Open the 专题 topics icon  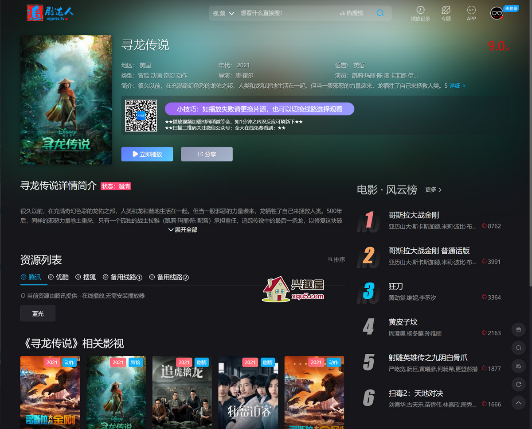(x=446, y=13)
